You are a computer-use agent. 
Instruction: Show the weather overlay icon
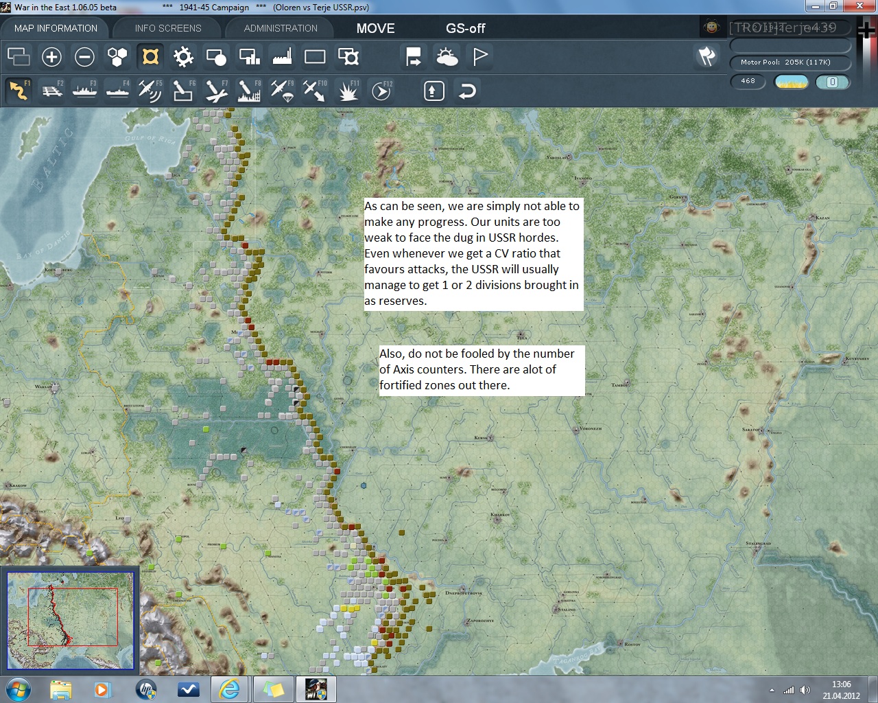click(447, 56)
